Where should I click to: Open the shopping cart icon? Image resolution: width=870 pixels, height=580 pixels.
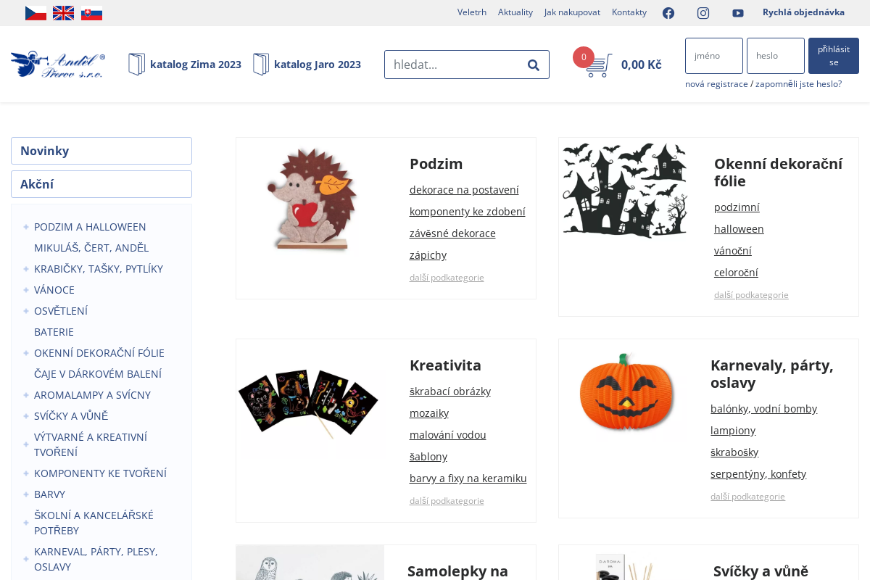tap(598, 65)
